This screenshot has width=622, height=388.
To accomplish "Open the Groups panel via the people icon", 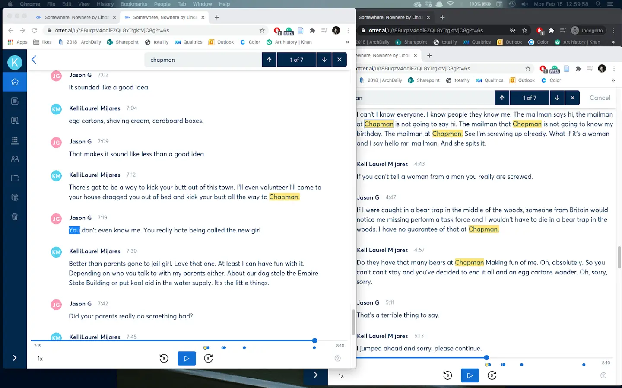I will (x=15, y=159).
